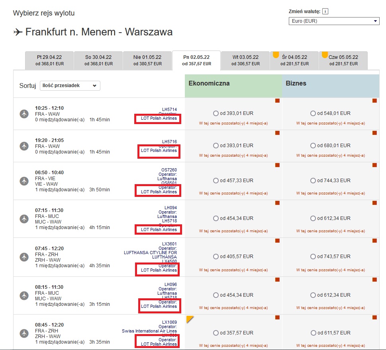Open the Euro (EUR) currency dropdown
Viewport: 386px width, 350px height.
[x=334, y=21]
